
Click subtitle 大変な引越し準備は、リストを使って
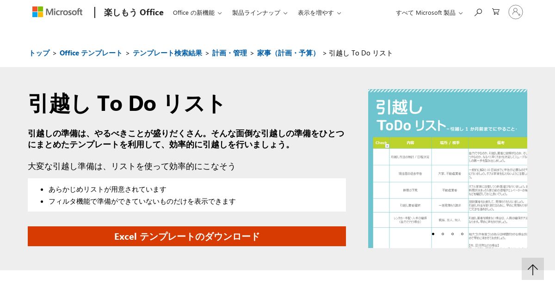pos(132,166)
